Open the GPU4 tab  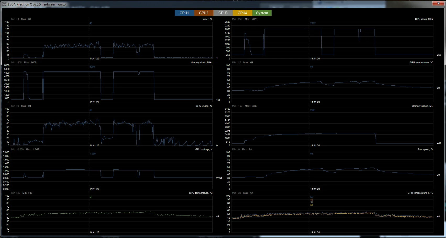click(x=243, y=13)
